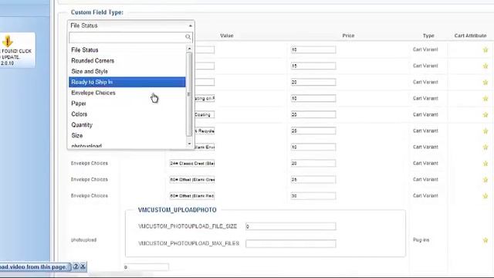Click the 'Type' column header

tap(428, 36)
